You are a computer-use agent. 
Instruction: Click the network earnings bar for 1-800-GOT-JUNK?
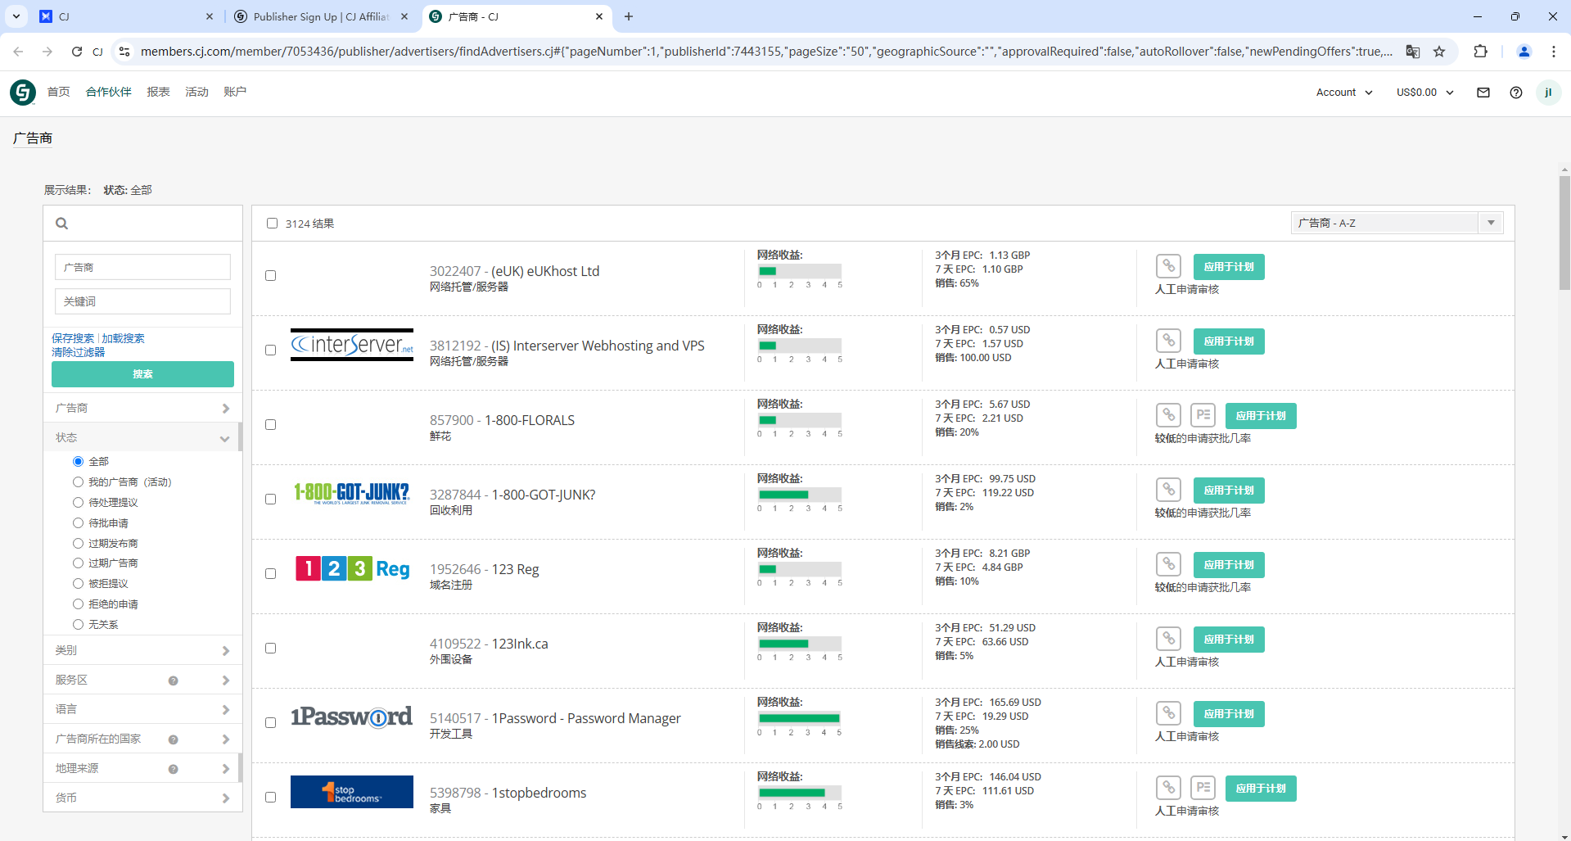(x=799, y=495)
